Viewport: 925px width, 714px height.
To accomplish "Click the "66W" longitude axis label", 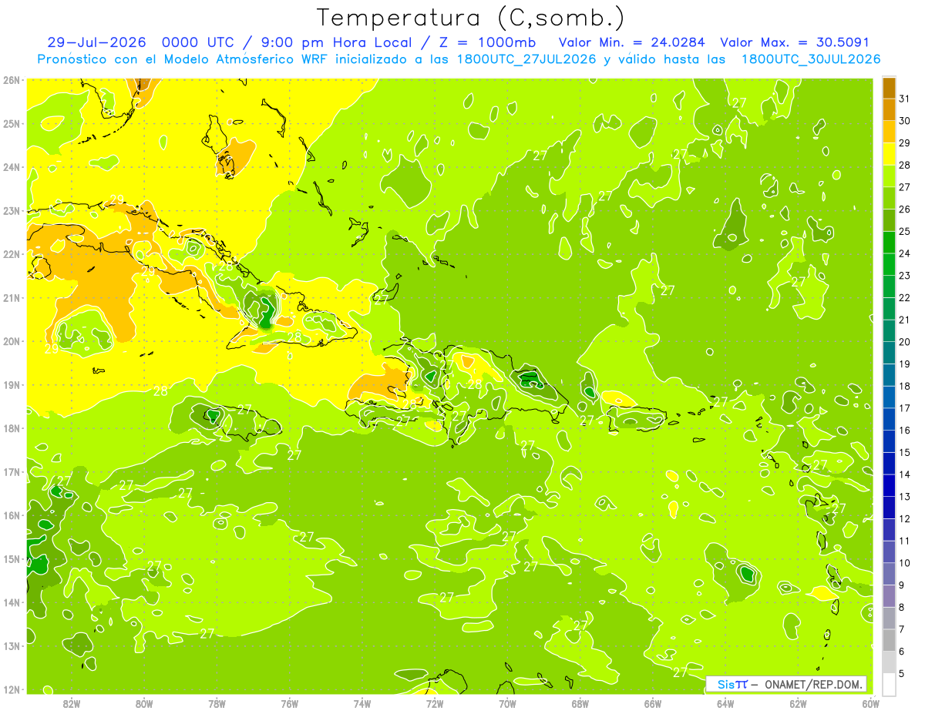I will coord(653,703).
